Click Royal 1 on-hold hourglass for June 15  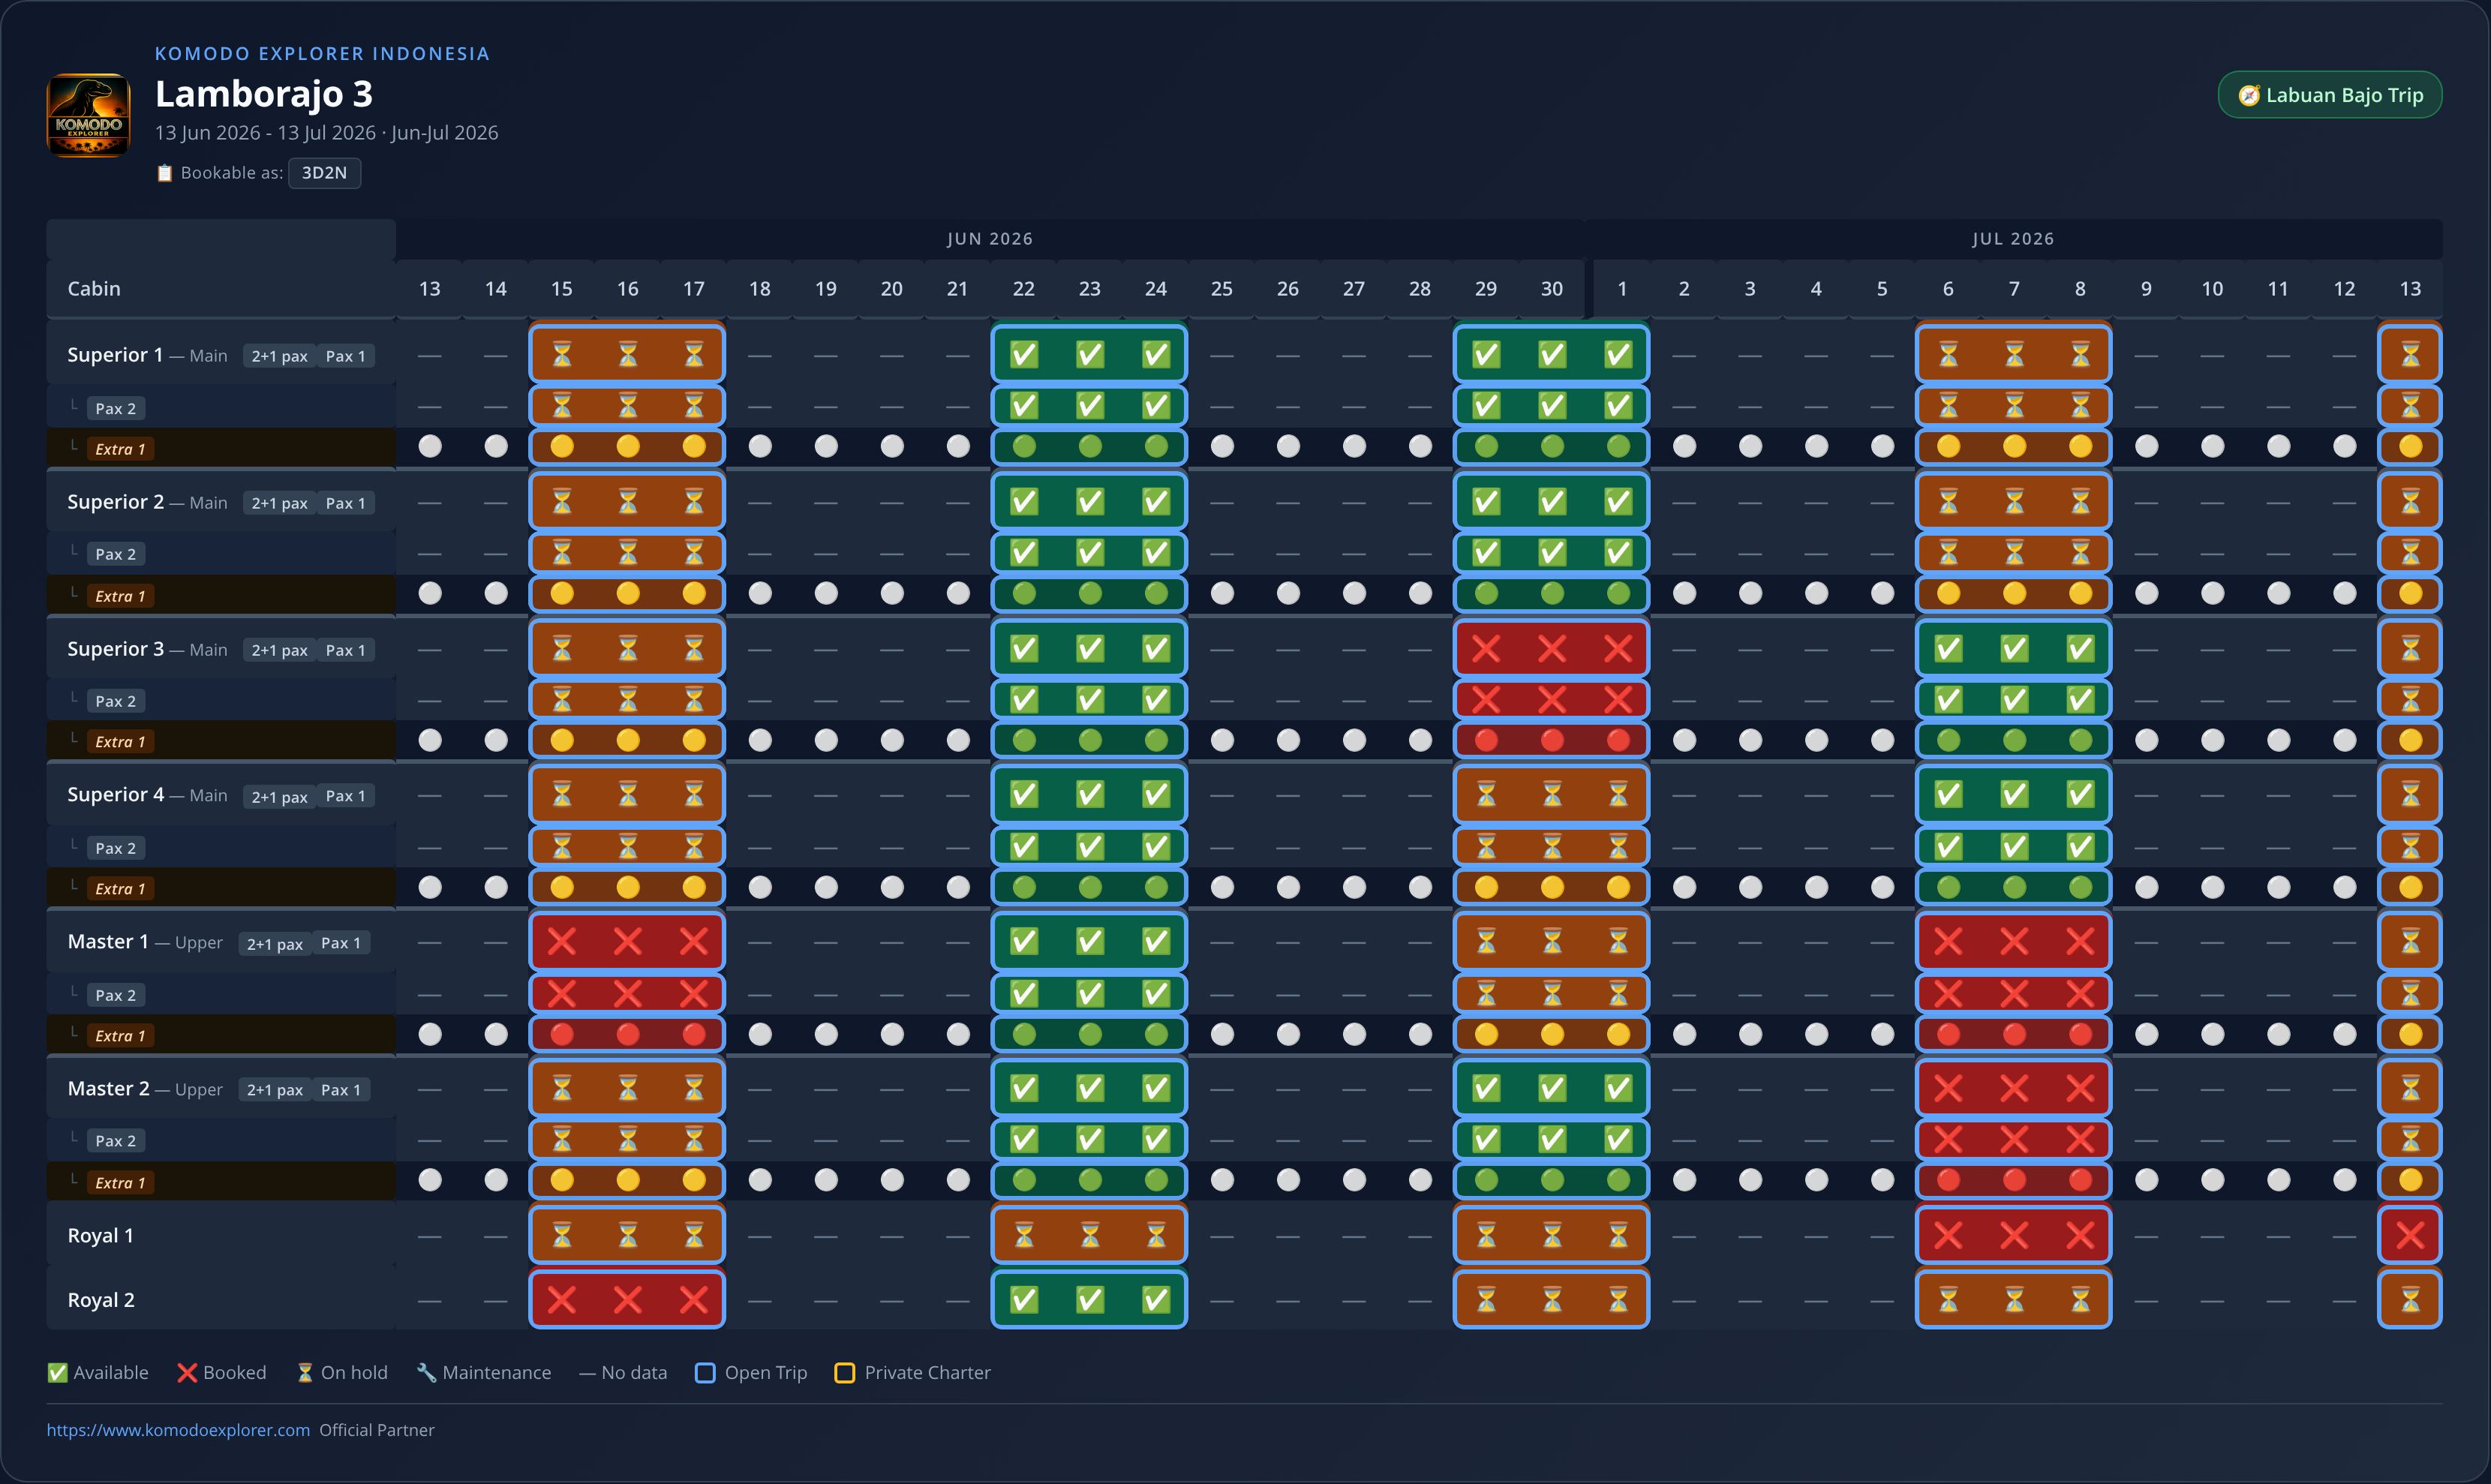tap(562, 1236)
